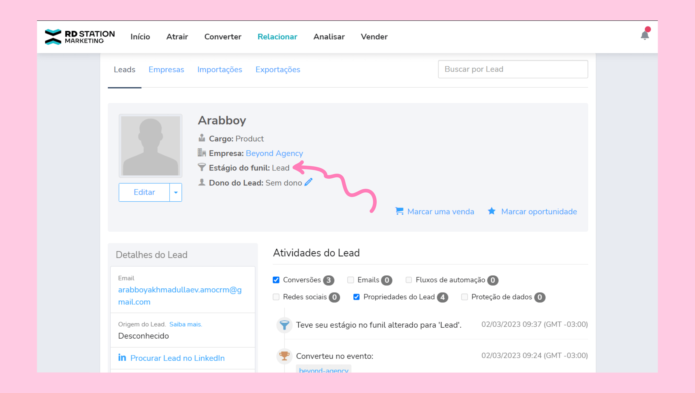
Task: Click the shopping cart icon for Marcar uma venda
Action: (399, 211)
